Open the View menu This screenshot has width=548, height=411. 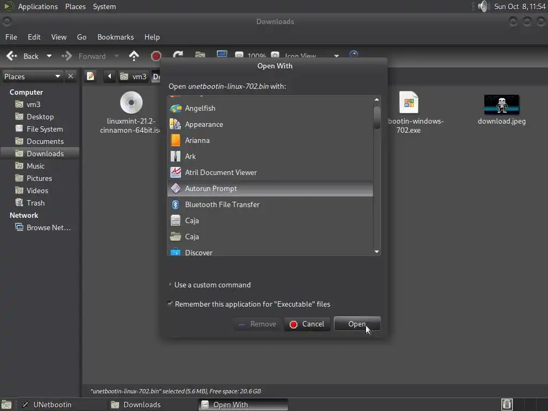tap(59, 37)
